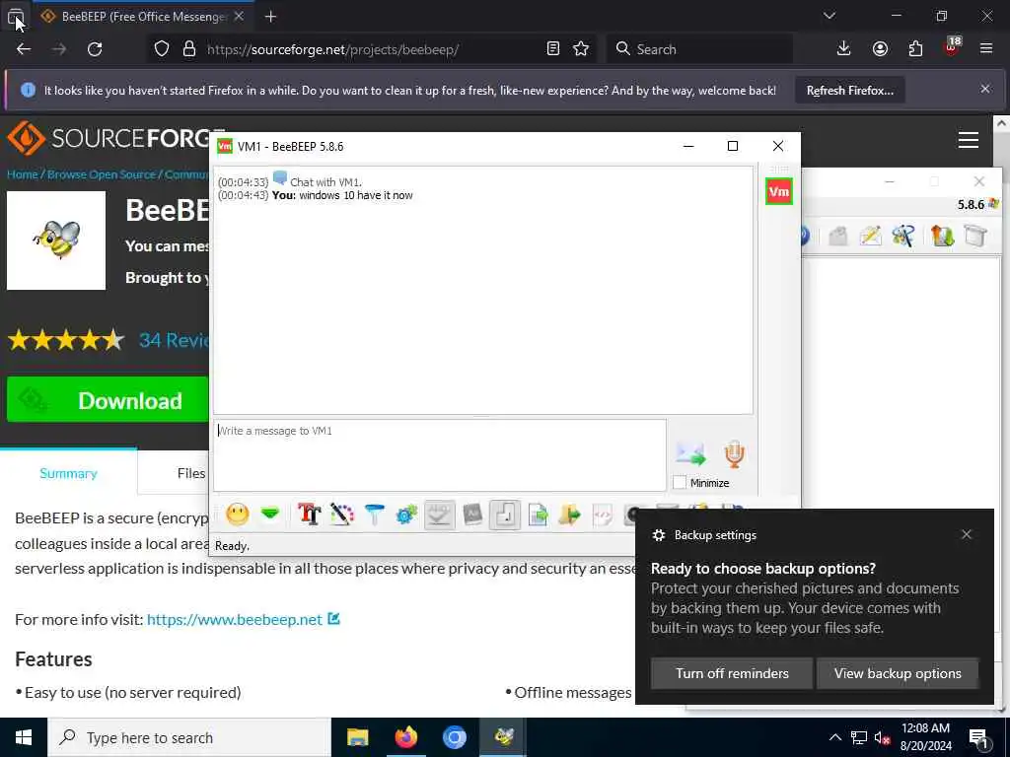
Task: Click the code snippet page icon in chat toolbar
Action: click(x=603, y=515)
